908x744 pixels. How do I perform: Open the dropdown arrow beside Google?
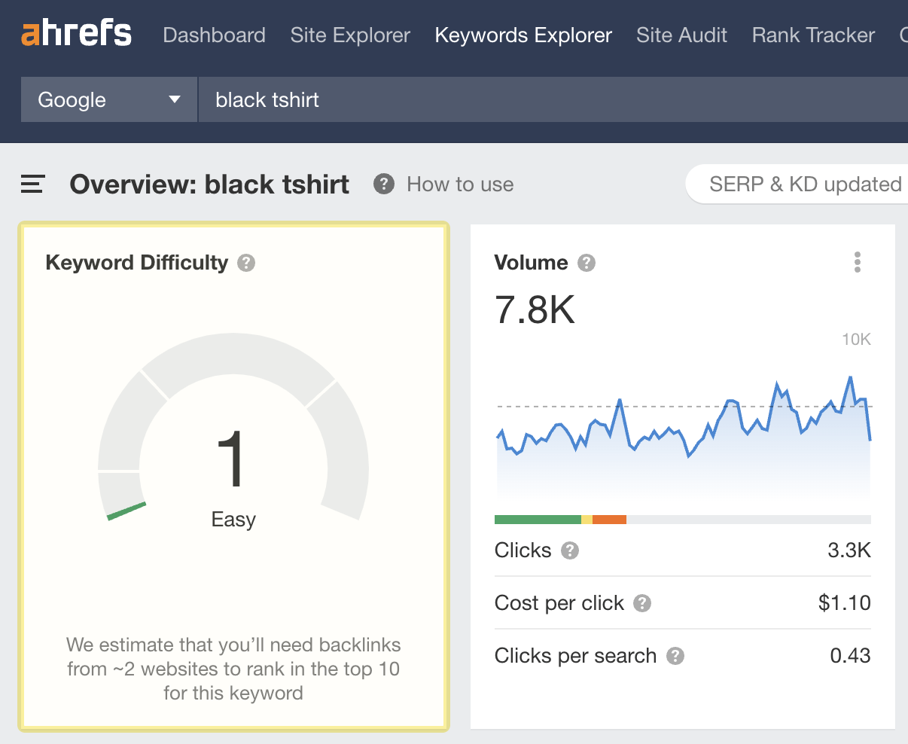(175, 99)
